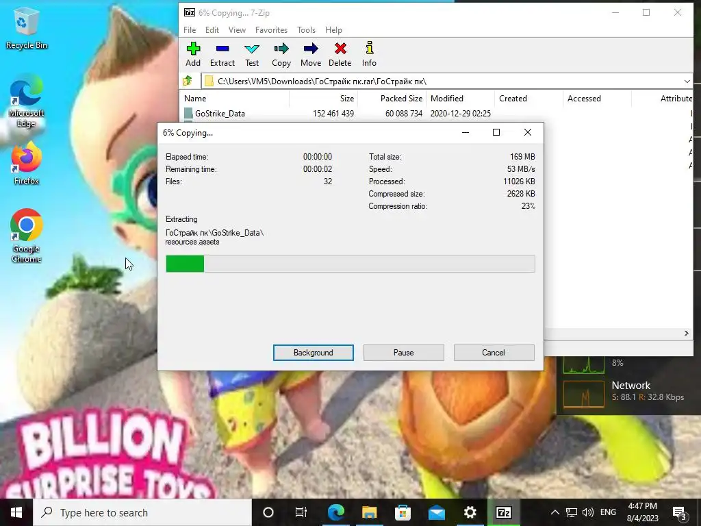This screenshot has height=526, width=701.
Task: Go up one folder level in 7-Zip
Action: (188, 81)
